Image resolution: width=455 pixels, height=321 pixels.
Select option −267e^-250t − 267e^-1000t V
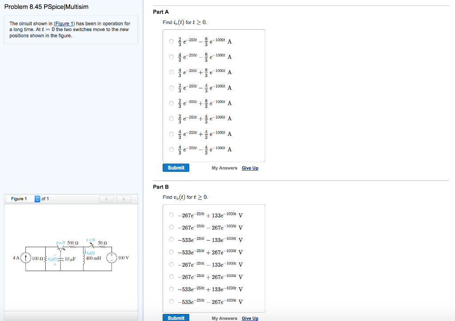[172, 227]
